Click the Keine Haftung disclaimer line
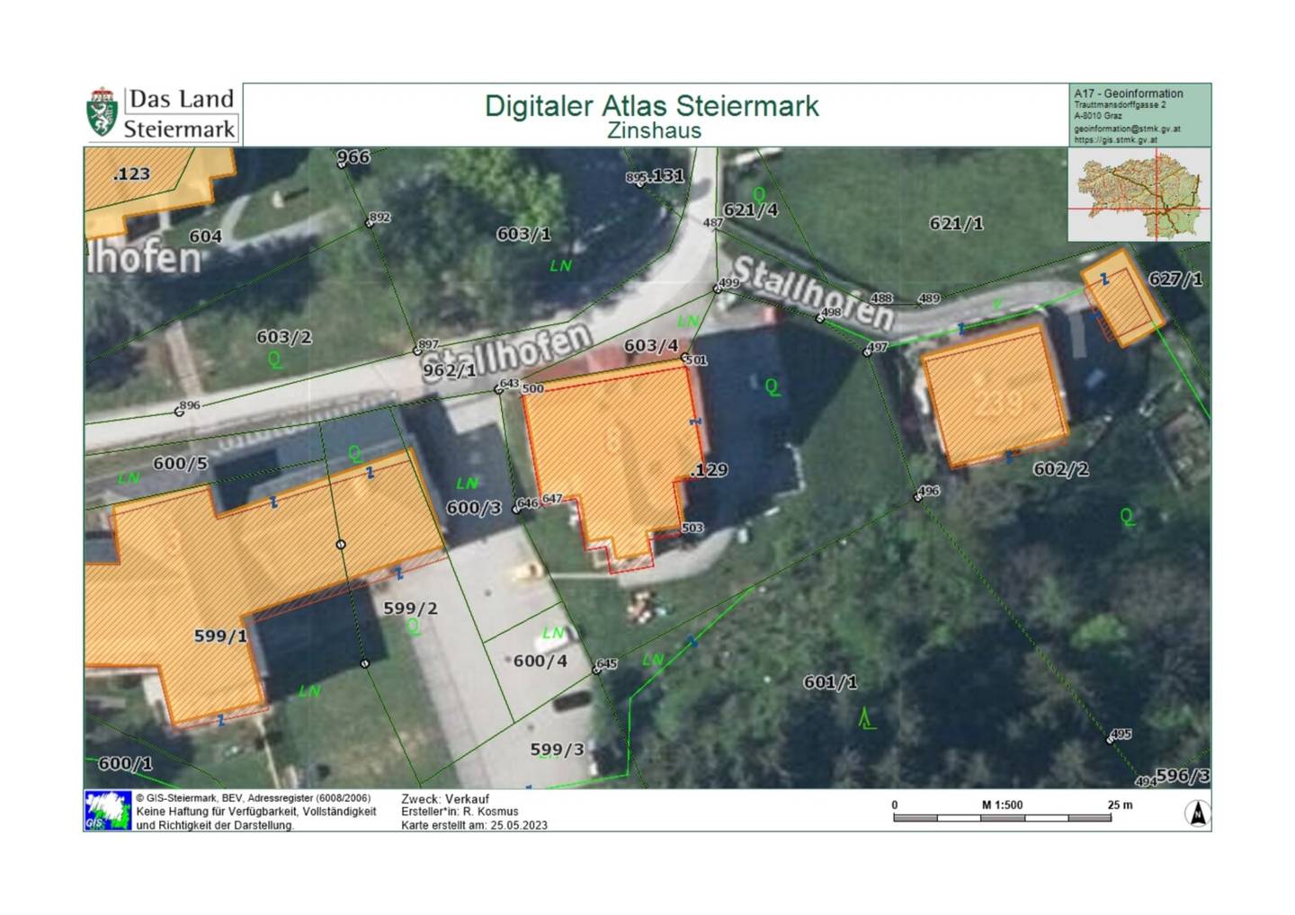 tap(256, 812)
